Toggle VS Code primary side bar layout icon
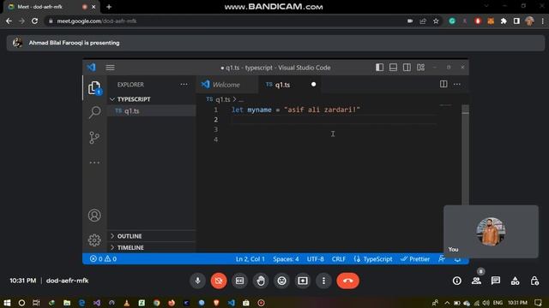Screen dimensions: 549x308 pyautogui.click(x=379, y=67)
